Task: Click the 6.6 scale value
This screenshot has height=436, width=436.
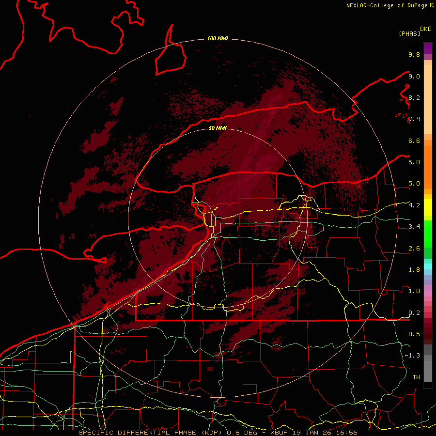Action: coord(414,141)
